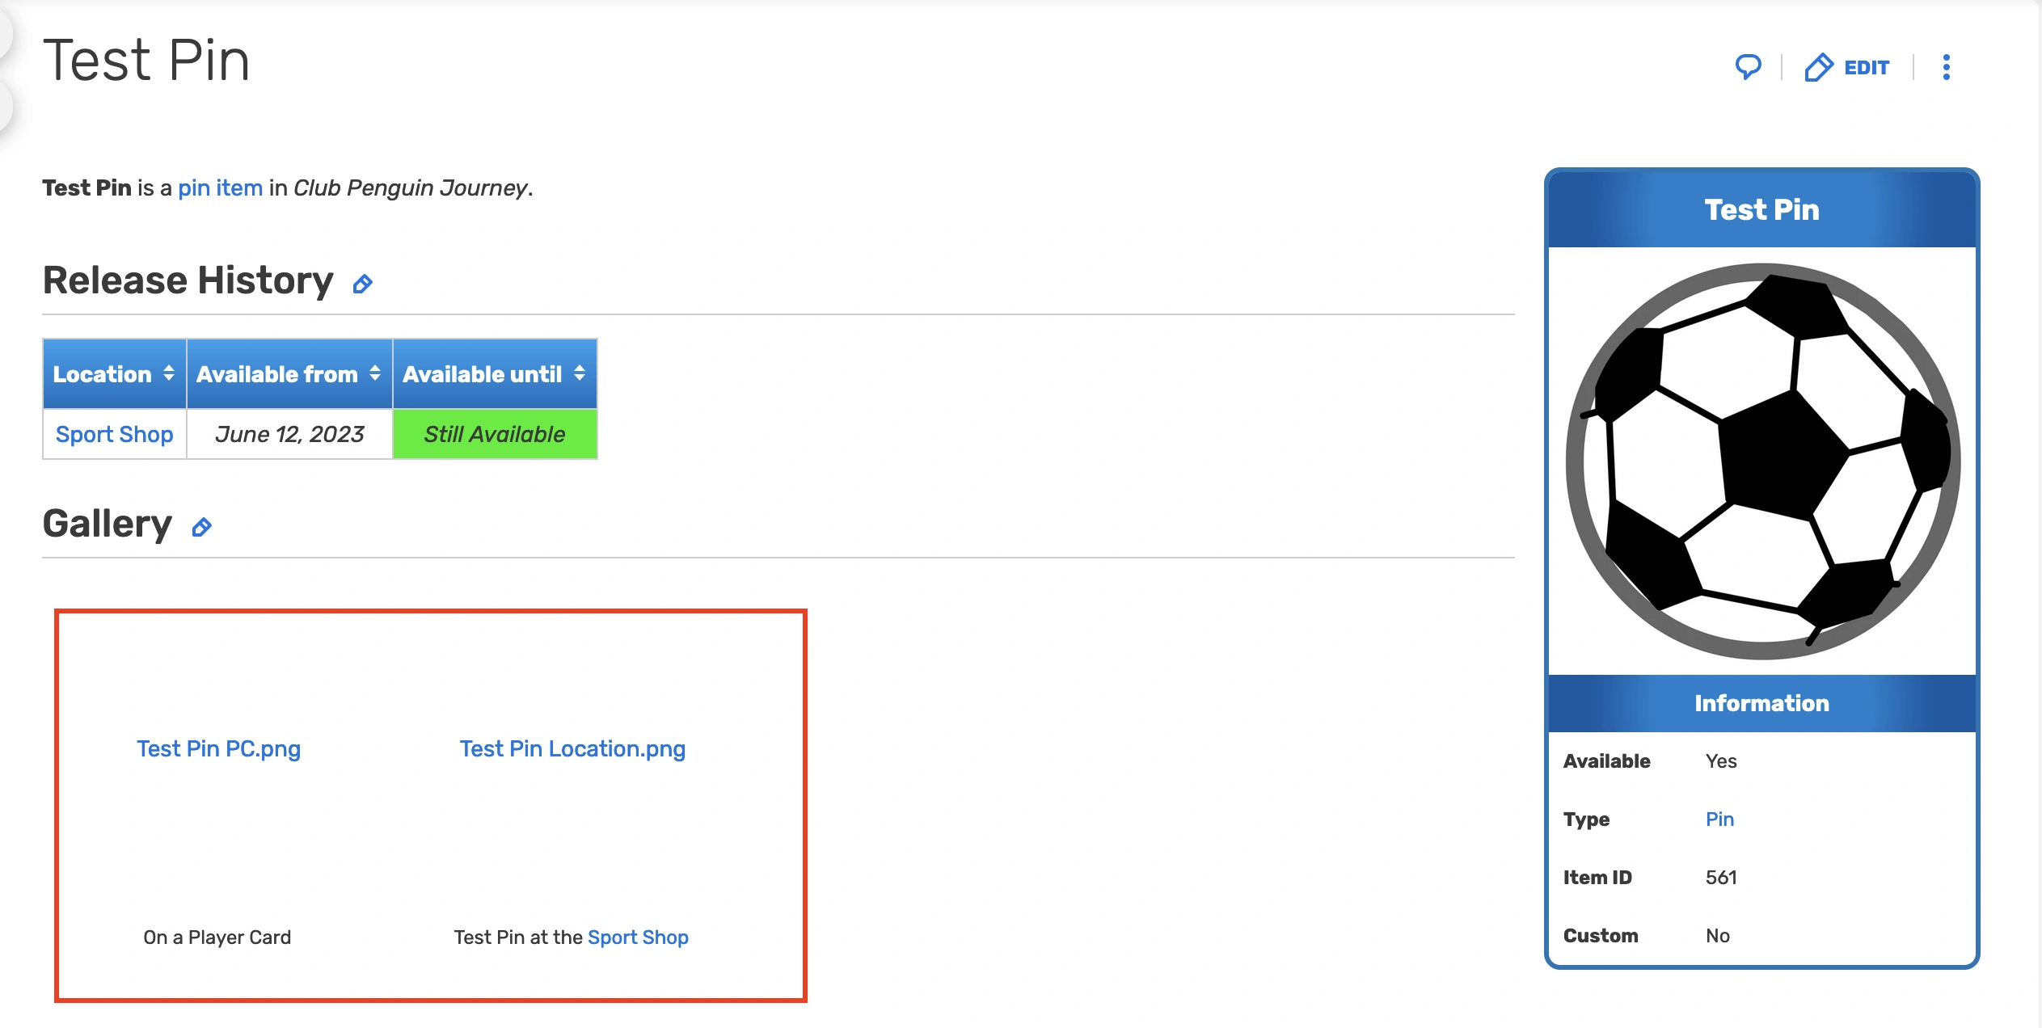2042x1028 pixels.
Task: Open Test Pin Location.png file link
Action: (x=572, y=748)
